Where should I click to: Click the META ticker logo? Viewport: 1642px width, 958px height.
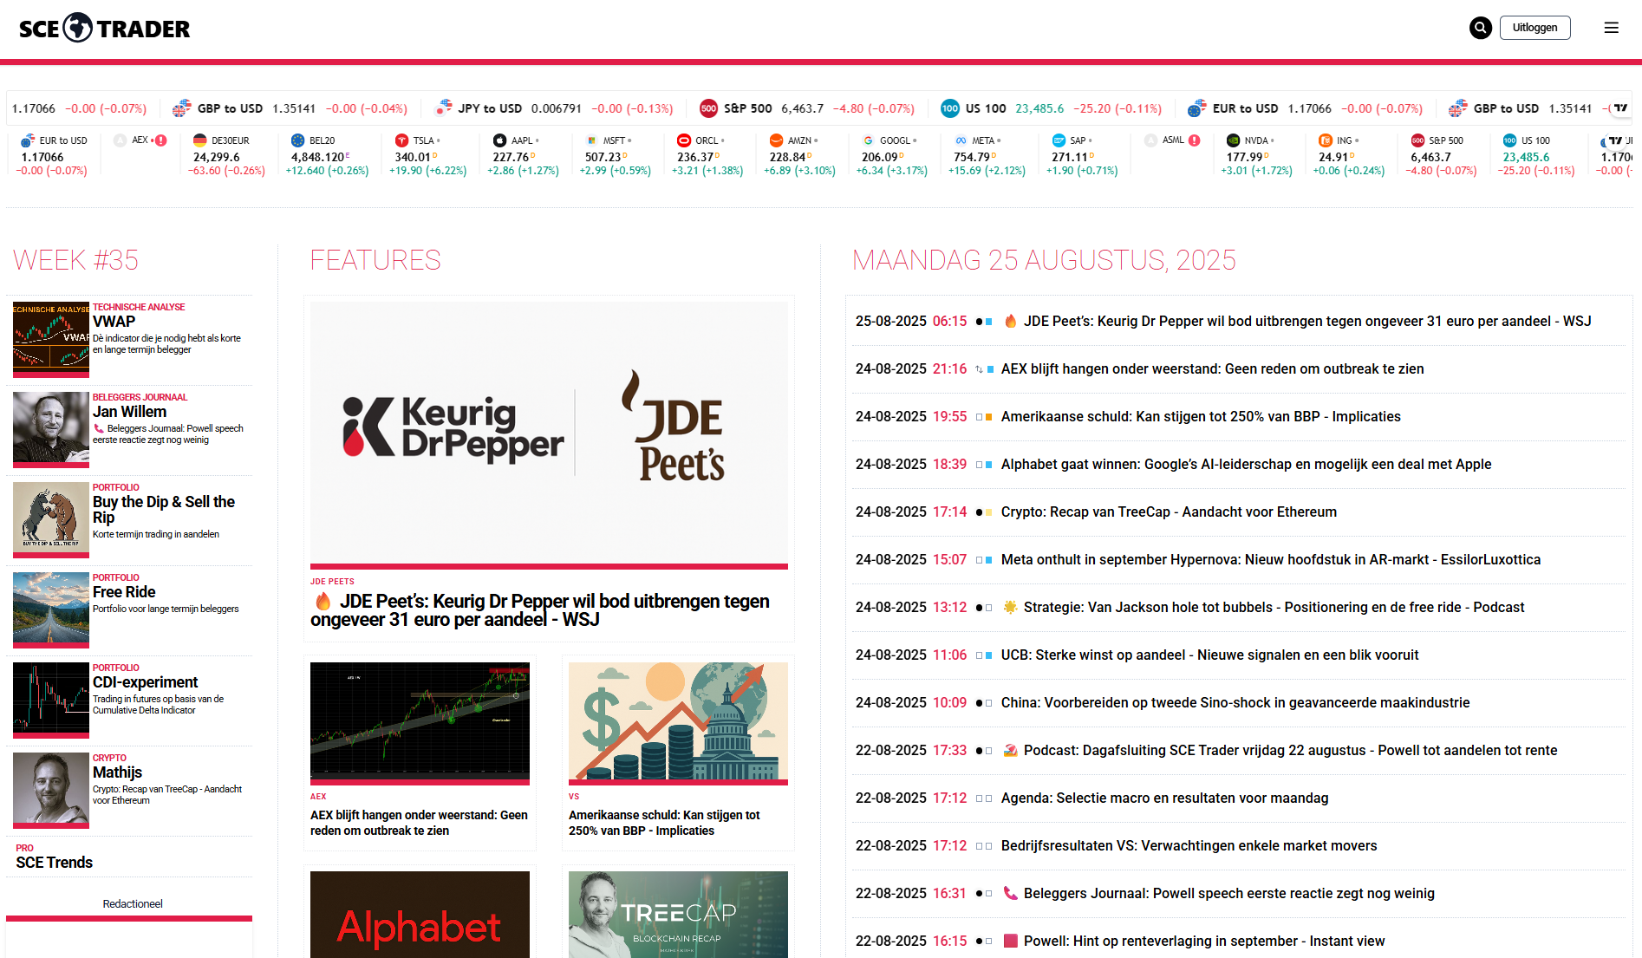click(961, 140)
